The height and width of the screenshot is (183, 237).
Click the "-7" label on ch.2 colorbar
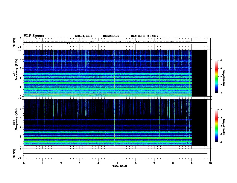[221, 142]
